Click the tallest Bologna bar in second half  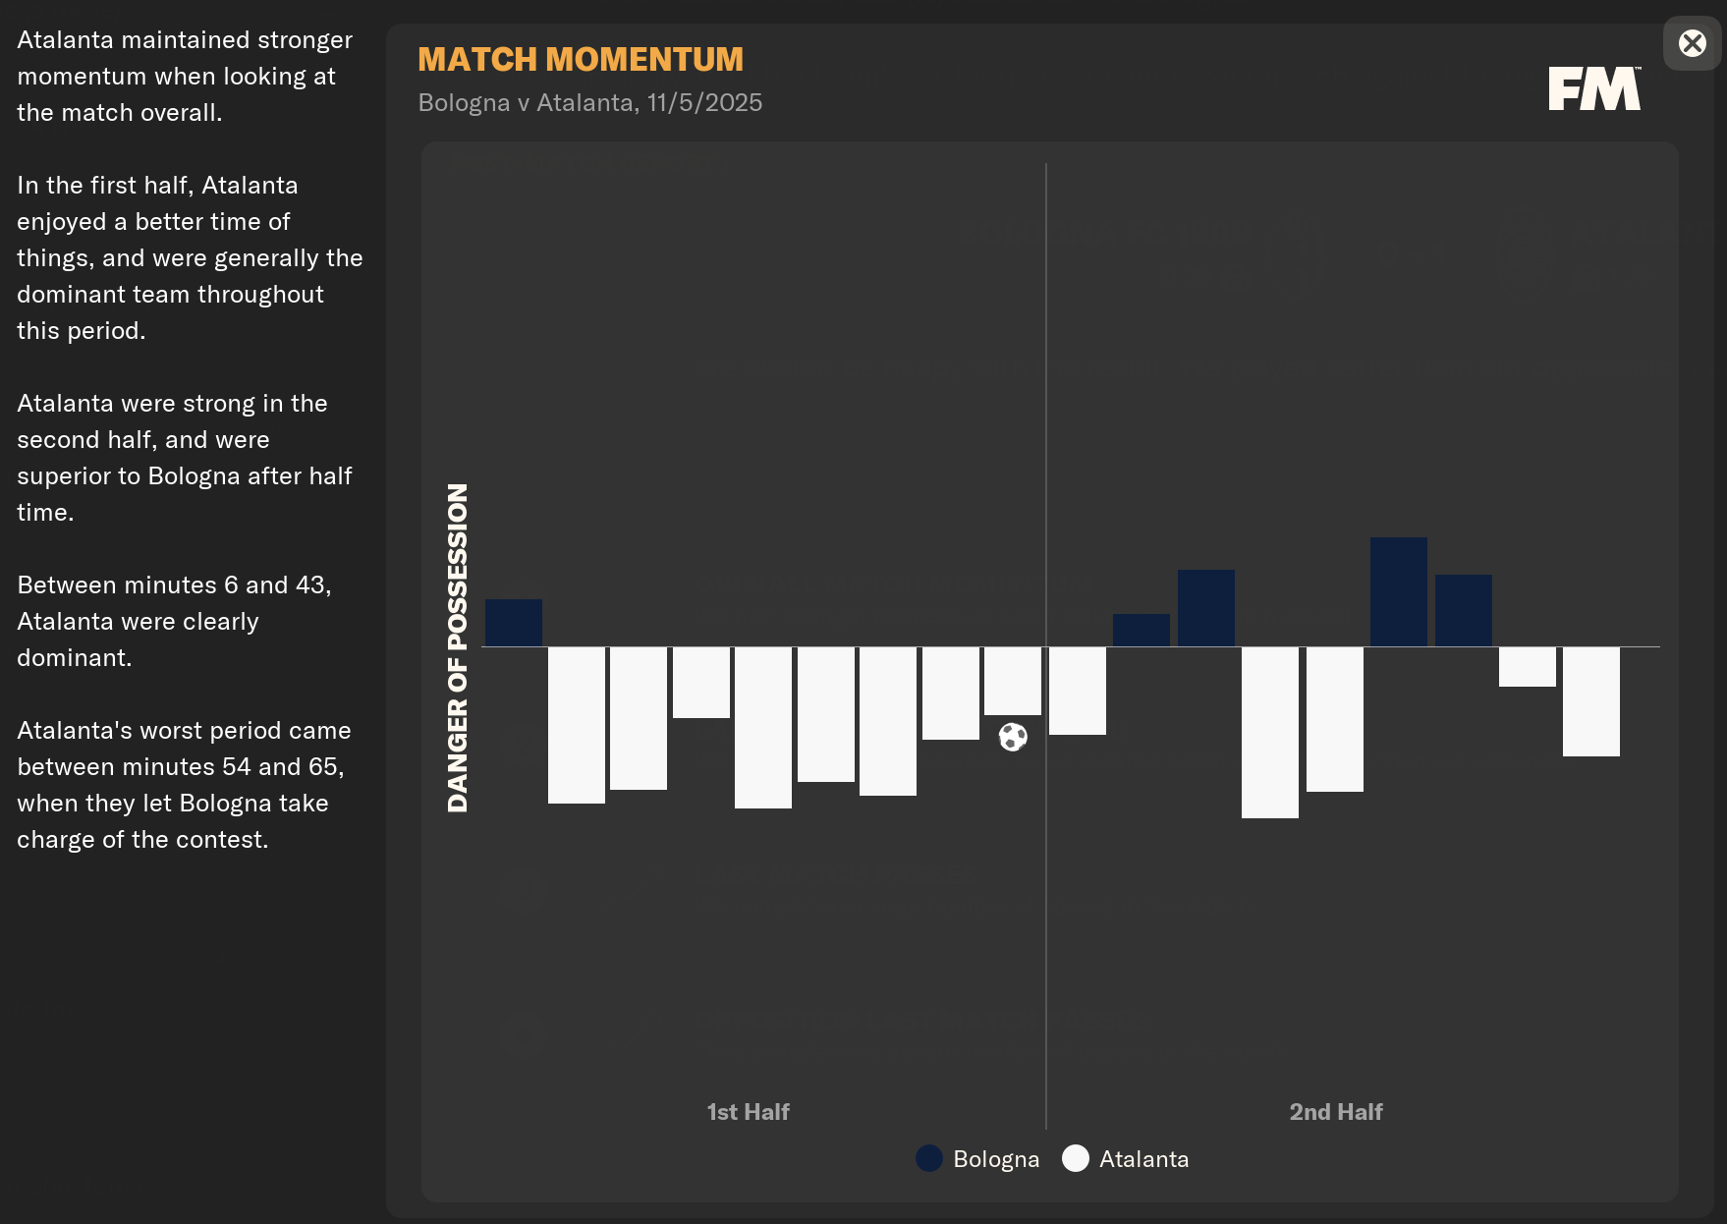(x=1398, y=591)
